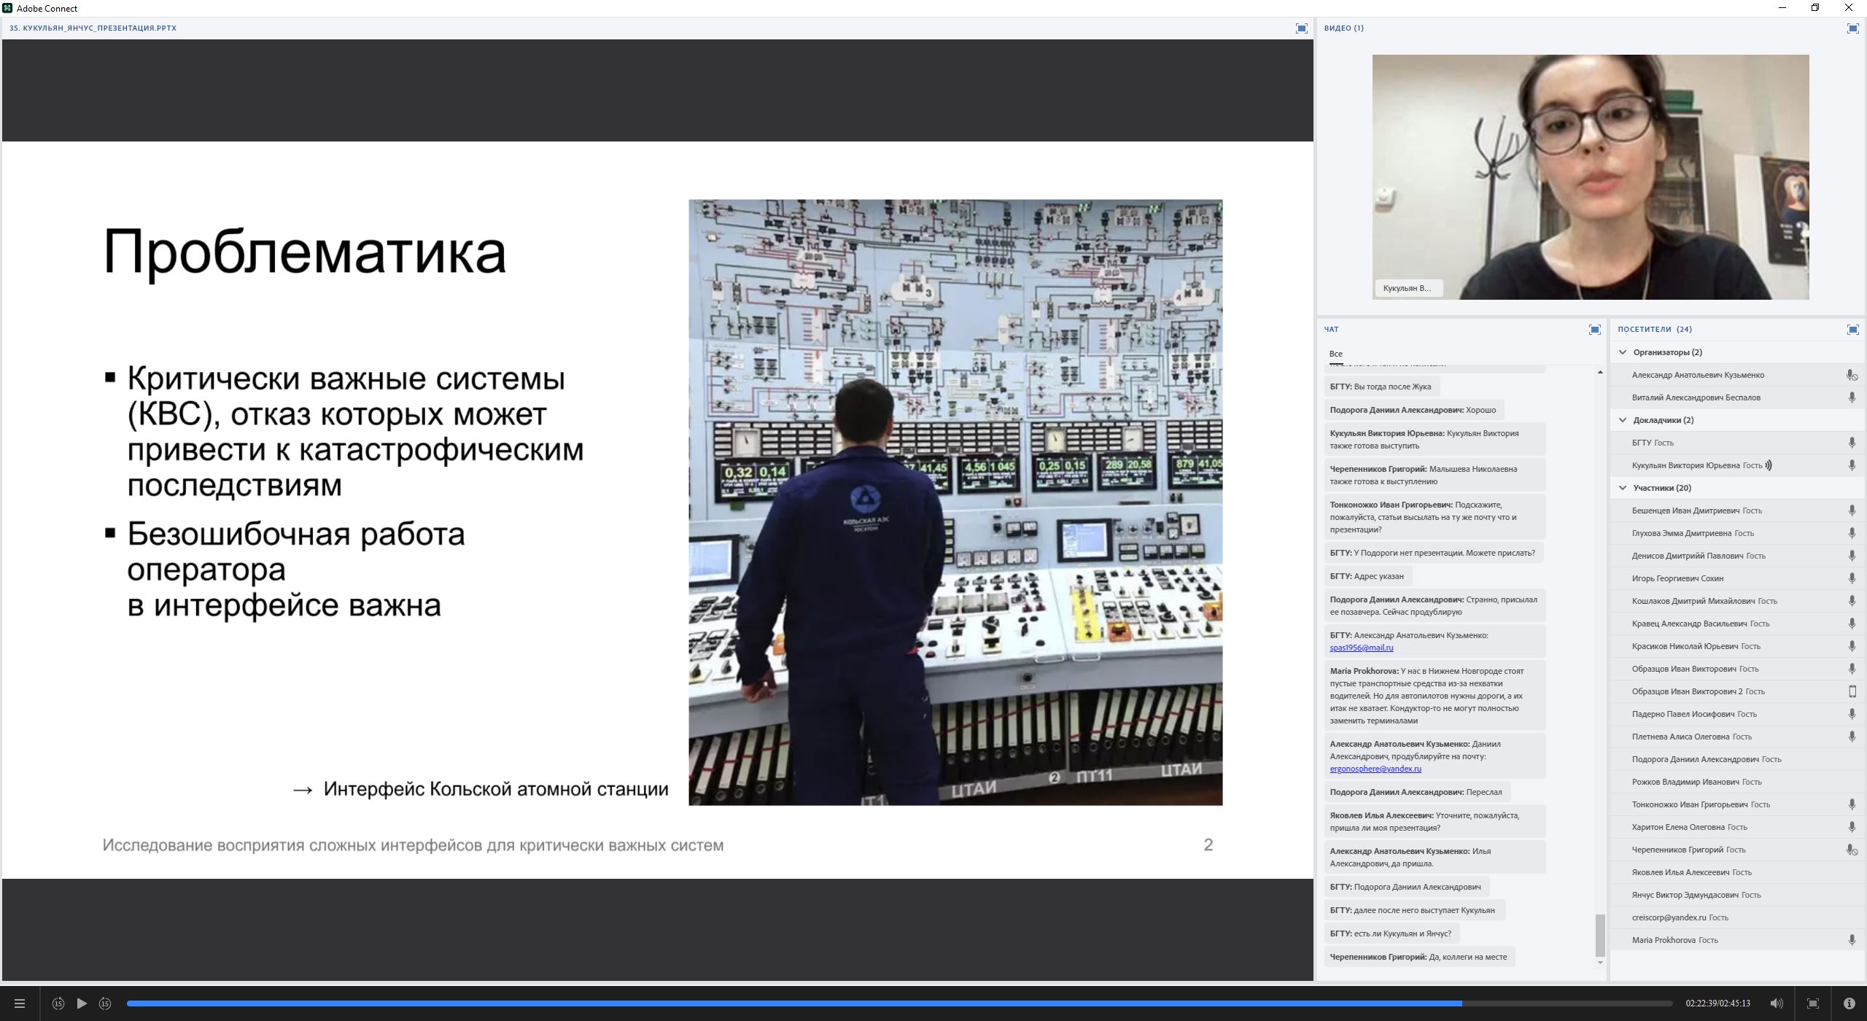The image size is (1867, 1021).
Task: Open the ergonosphere@yandex.ru link
Action: point(1375,769)
